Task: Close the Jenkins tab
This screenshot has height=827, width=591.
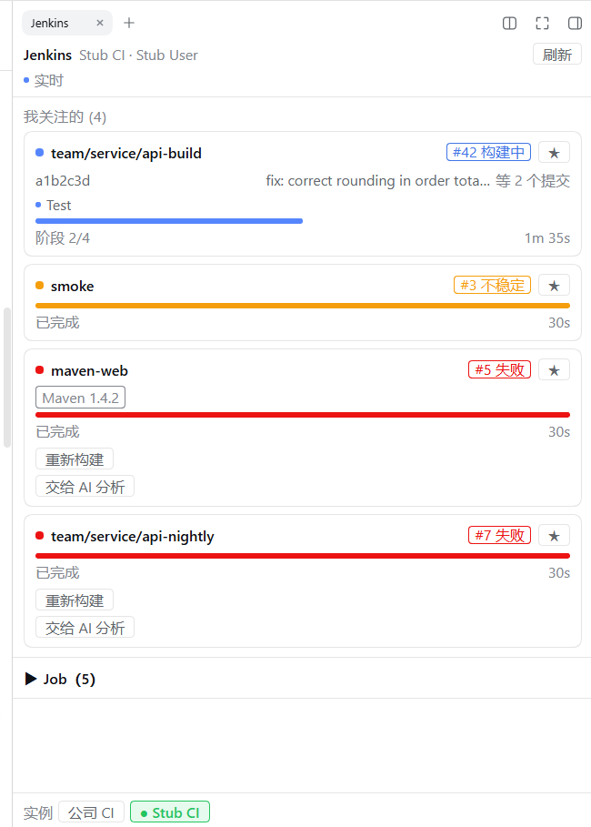Action: 100,23
